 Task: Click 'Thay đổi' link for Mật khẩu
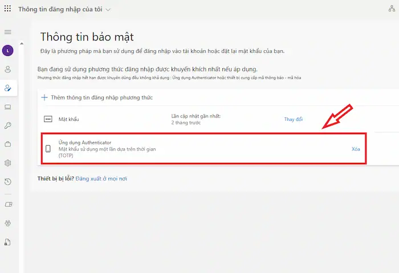[294, 119]
